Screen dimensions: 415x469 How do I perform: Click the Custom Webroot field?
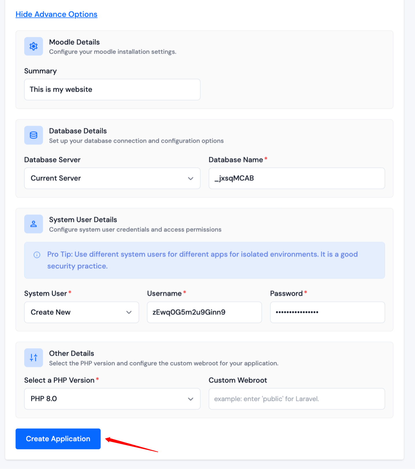point(297,399)
